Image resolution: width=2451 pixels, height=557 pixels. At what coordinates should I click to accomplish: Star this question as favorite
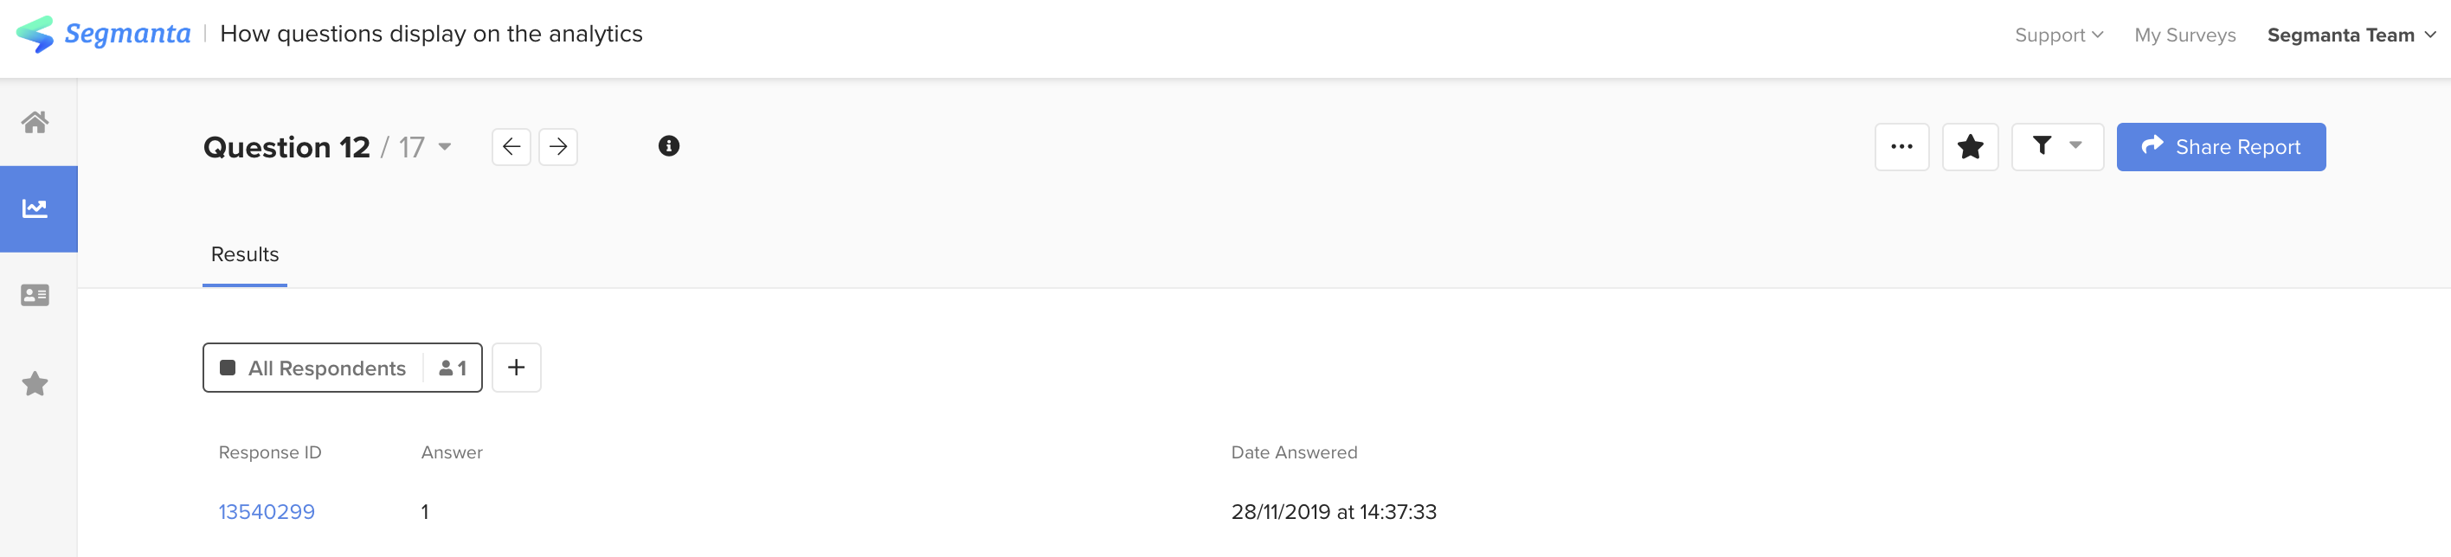point(1970,146)
